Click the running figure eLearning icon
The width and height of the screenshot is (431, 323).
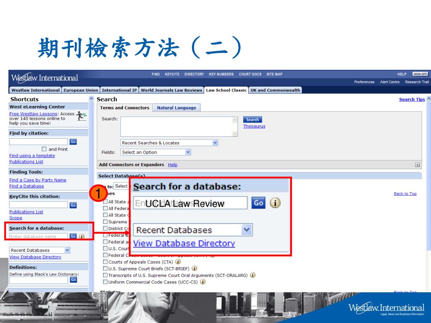tap(81, 116)
